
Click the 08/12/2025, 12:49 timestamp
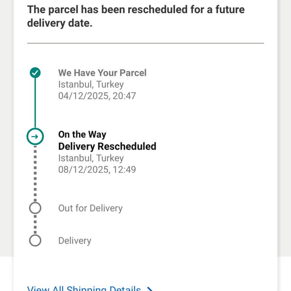tap(97, 169)
